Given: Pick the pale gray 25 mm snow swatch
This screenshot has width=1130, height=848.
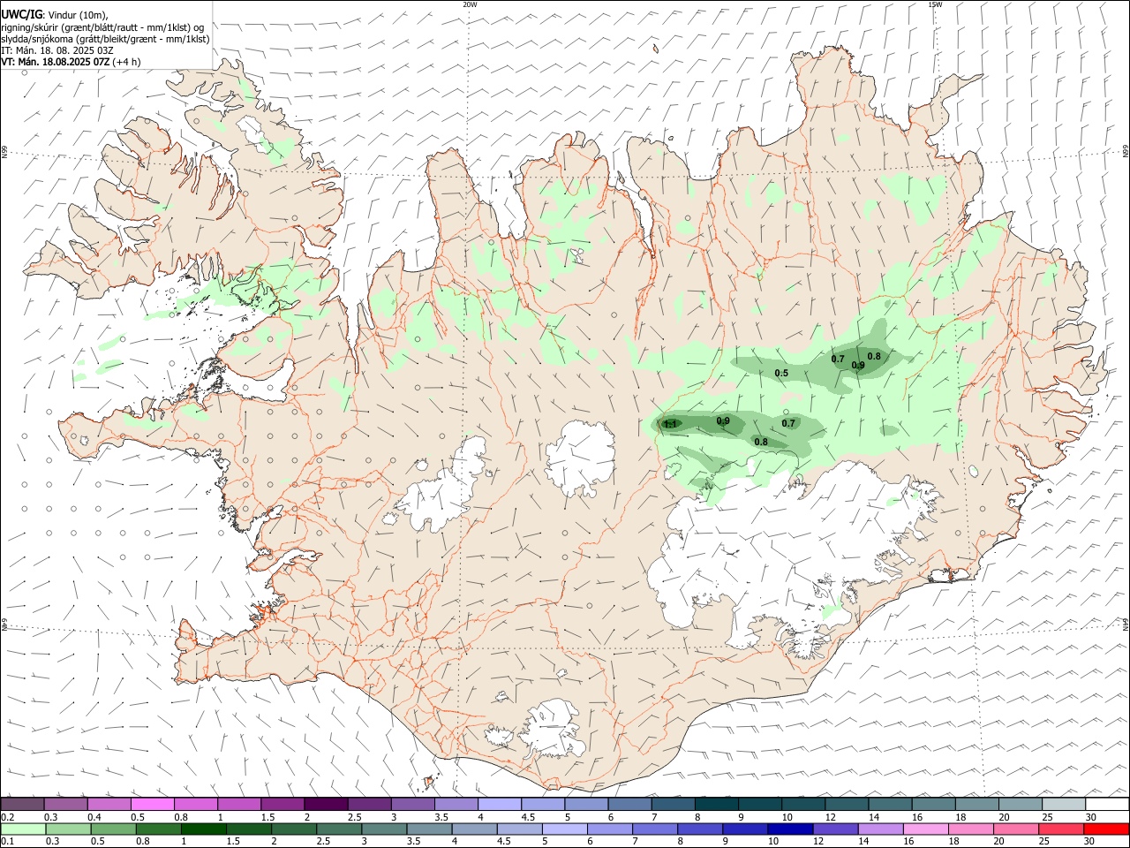Looking at the screenshot, I should coord(1064,805).
